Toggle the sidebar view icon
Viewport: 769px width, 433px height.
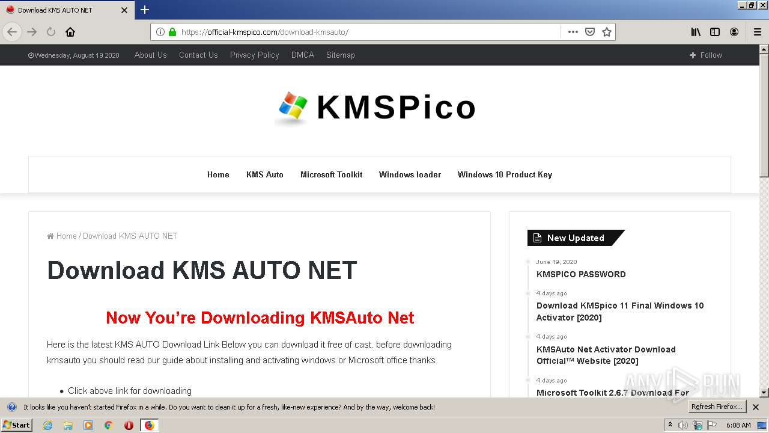pos(715,32)
